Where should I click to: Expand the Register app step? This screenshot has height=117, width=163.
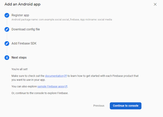point(20,15)
